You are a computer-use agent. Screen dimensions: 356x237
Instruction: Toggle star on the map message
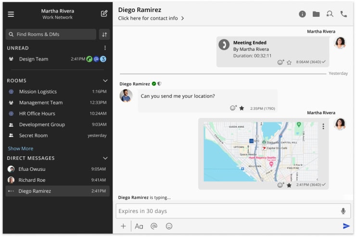[x=289, y=185]
